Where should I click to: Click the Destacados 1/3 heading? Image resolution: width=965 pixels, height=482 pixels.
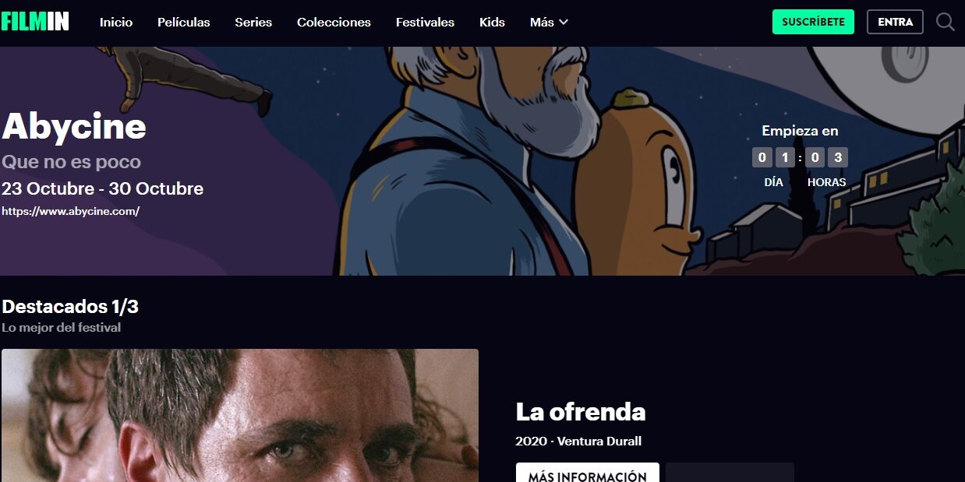click(x=70, y=306)
